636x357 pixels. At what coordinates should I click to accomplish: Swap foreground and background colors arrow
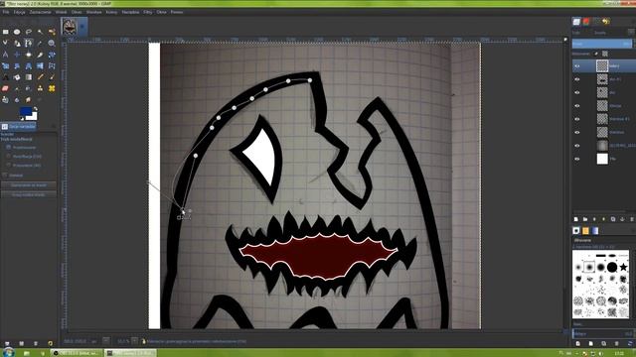coord(36,108)
